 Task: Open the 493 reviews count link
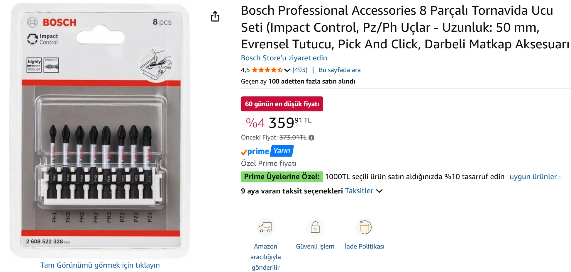coord(300,70)
